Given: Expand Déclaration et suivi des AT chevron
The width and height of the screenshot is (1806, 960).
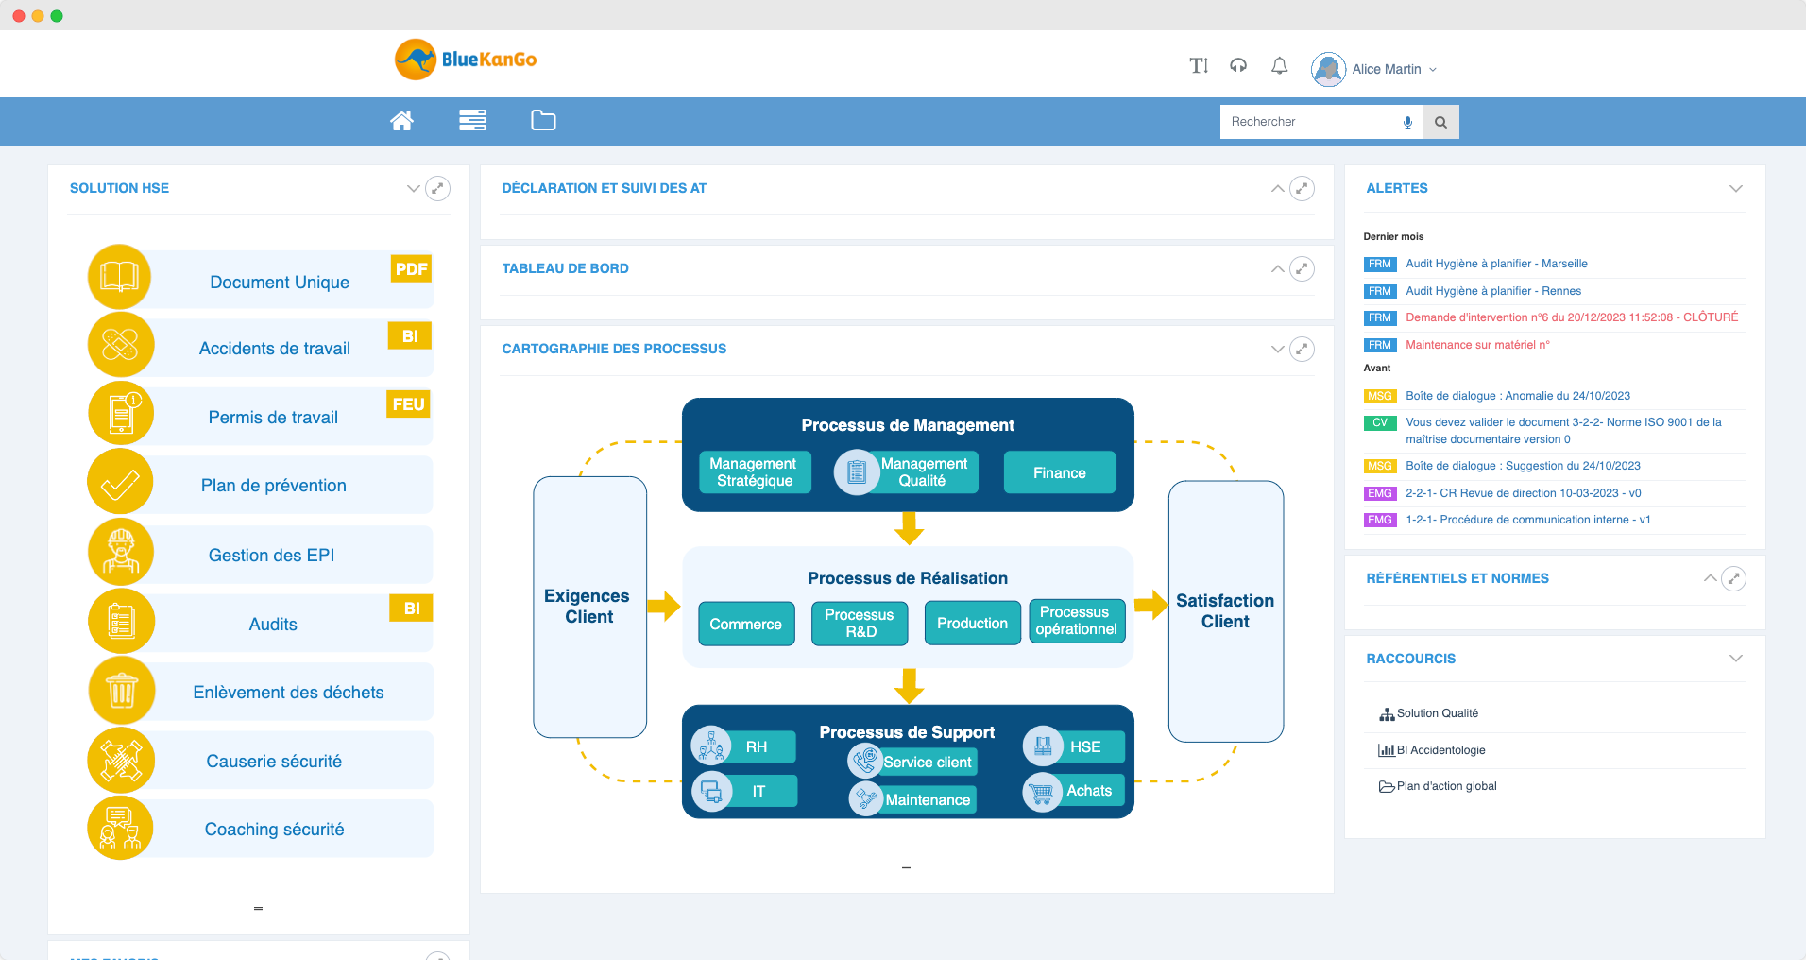Looking at the screenshot, I should 1277,188.
